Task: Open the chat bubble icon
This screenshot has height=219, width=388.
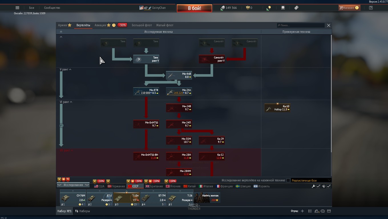Action: point(323,211)
